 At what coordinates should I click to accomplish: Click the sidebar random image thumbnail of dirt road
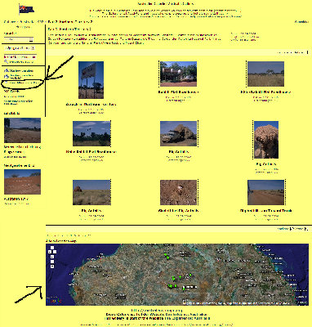22,131
